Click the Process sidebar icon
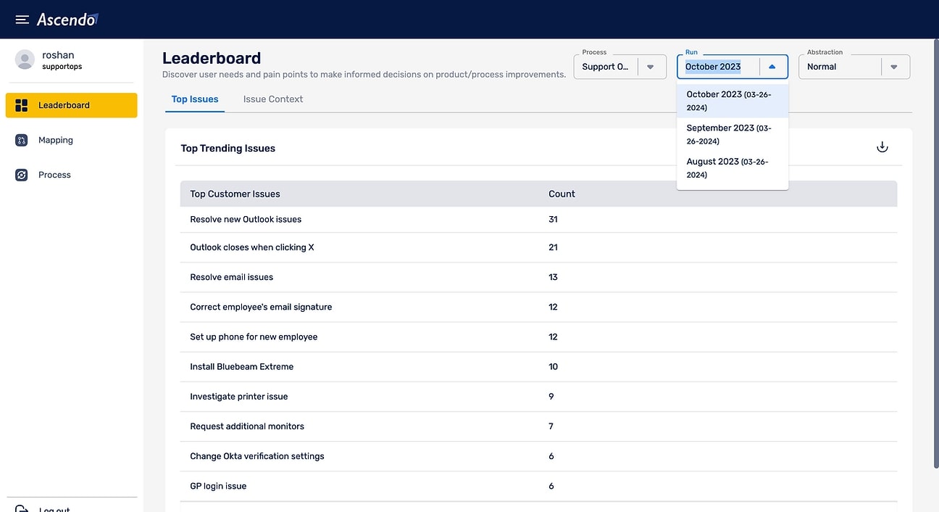 tap(22, 175)
